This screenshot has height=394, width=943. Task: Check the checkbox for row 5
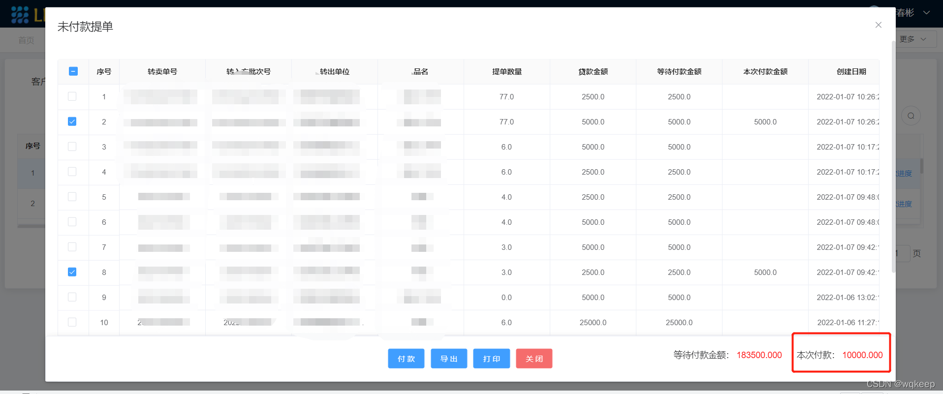click(x=72, y=197)
